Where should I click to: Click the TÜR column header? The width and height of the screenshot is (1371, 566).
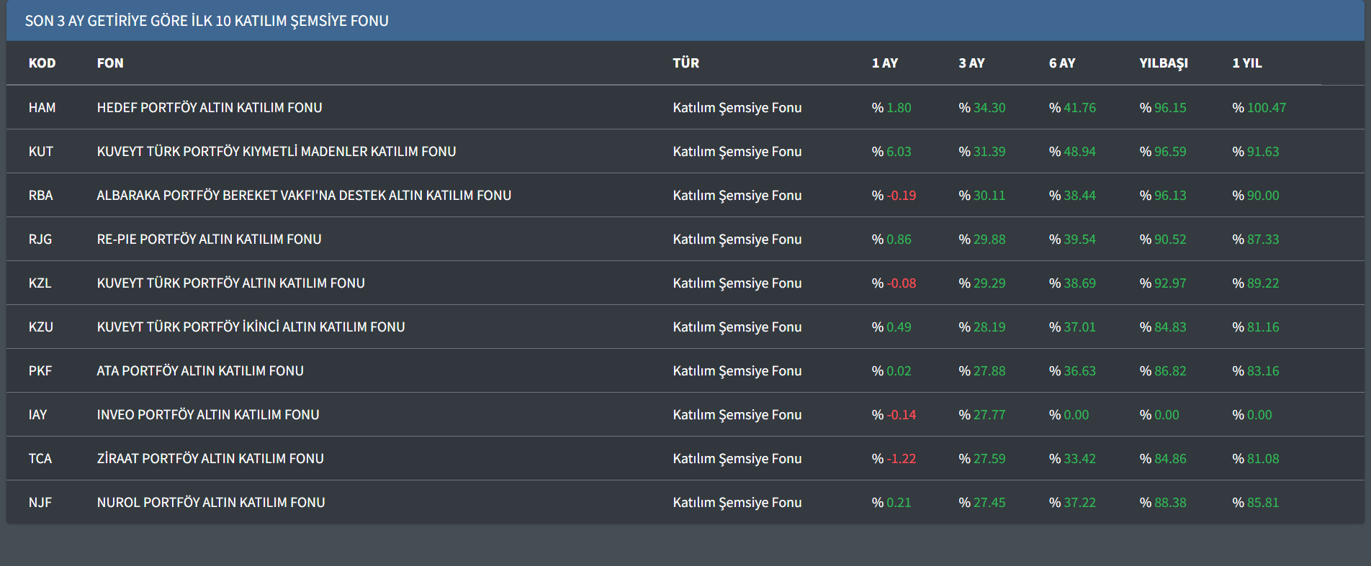(685, 63)
